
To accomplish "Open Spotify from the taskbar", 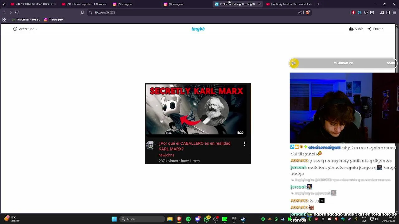I will pyautogui.click(x=188, y=219).
